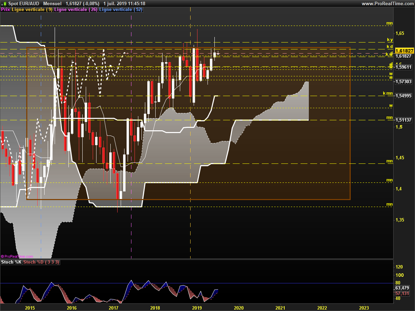
Task: Click the 120 stochastic scale label
Action: point(399,267)
